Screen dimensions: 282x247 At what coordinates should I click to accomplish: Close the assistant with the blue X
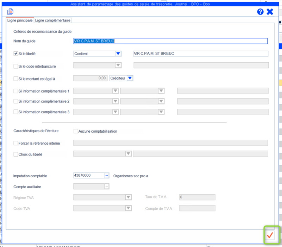point(270,12)
